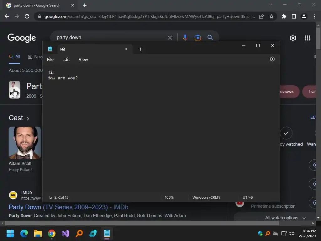This screenshot has width=321, height=241.
Task: Close the party down Chrome tab
Action: click(x=73, y=5)
